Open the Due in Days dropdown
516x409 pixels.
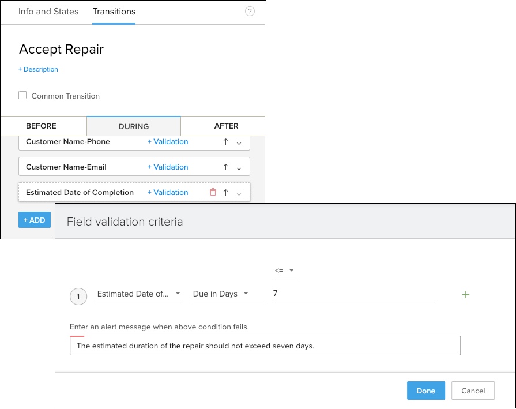(x=221, y=294)
